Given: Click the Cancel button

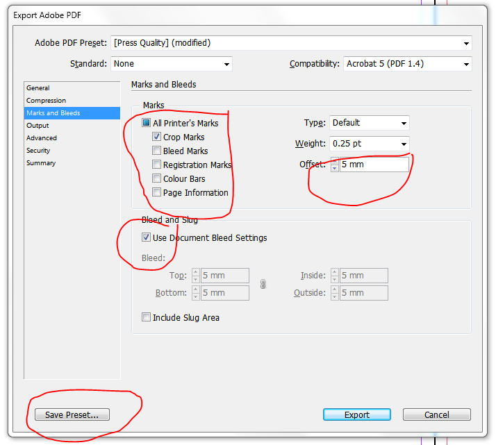Looking at the screenshot, I should pyautogui.click(x=436, y=414).
